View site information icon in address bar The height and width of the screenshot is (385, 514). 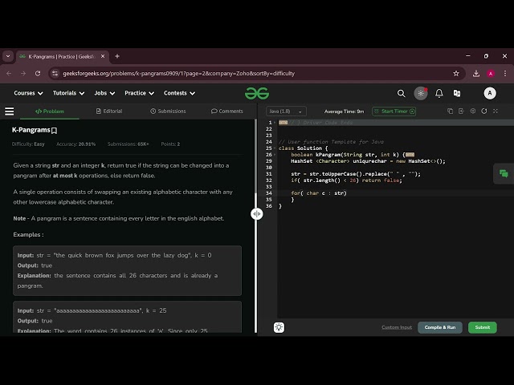[55, 73]
